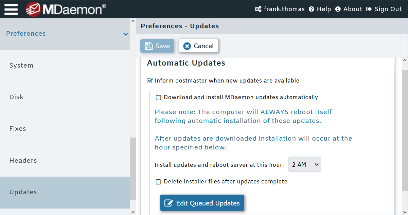Open Help using the question mark icon
Screen dimensions: 408x215
point(312,9)
